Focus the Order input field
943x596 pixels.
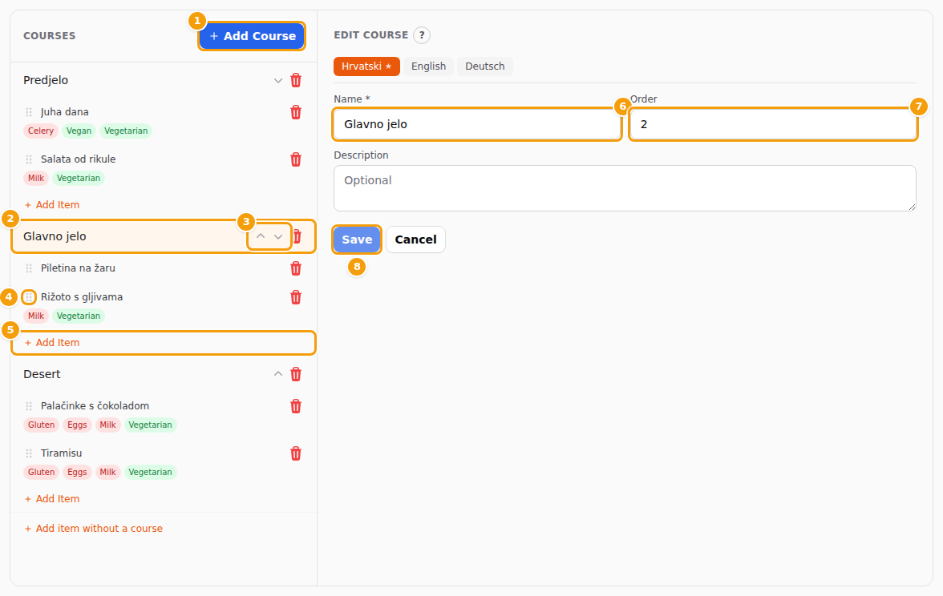773,124
